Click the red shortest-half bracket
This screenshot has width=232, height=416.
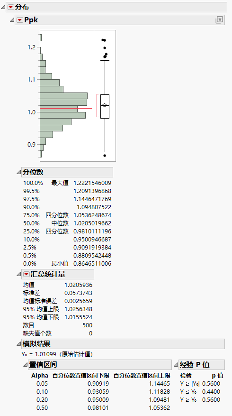pyautogui.click(x=98, y=105)
